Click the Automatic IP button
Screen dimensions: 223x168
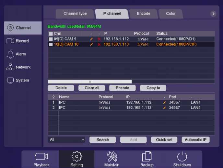tap(195, 140)
